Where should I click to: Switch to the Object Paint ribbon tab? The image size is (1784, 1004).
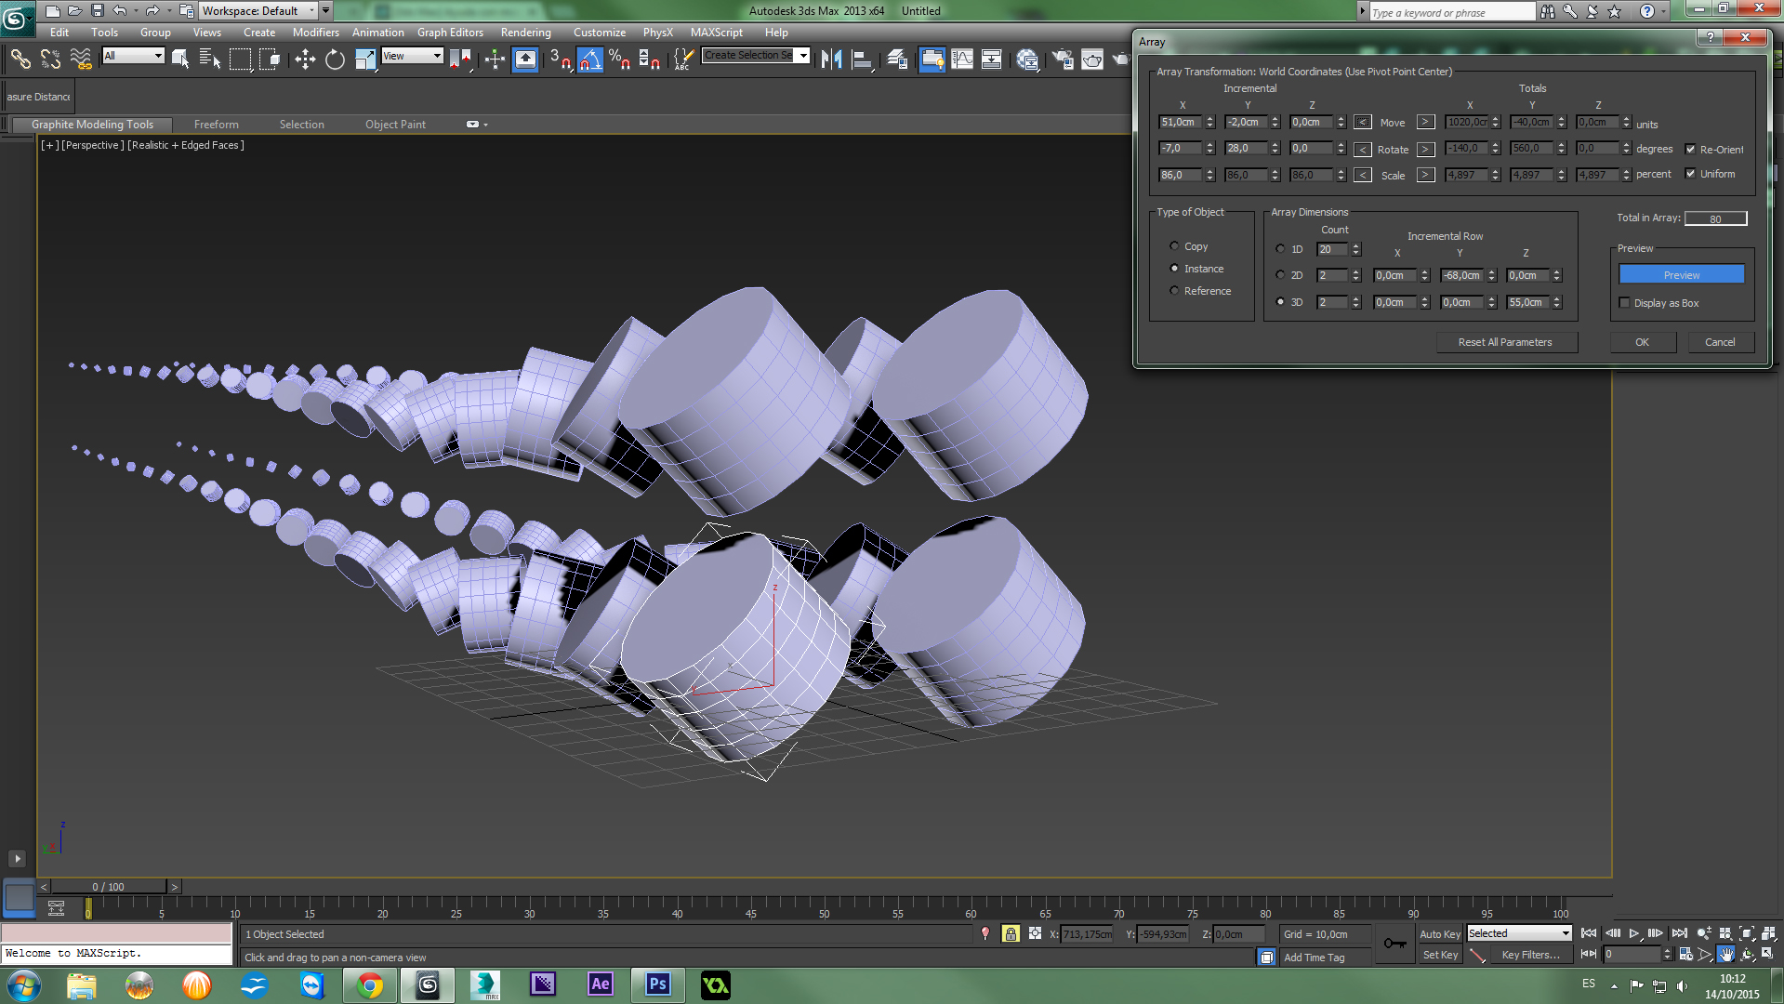pos(395,125)
